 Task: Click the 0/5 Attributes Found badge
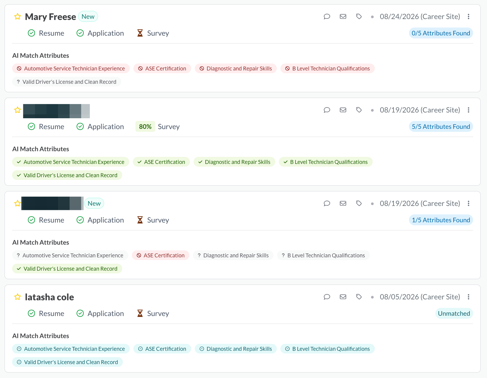point(441,33)
